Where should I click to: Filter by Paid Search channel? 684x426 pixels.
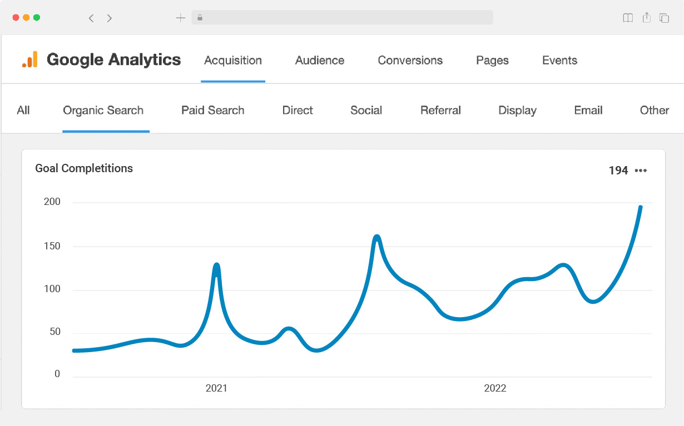coord(212,110)
